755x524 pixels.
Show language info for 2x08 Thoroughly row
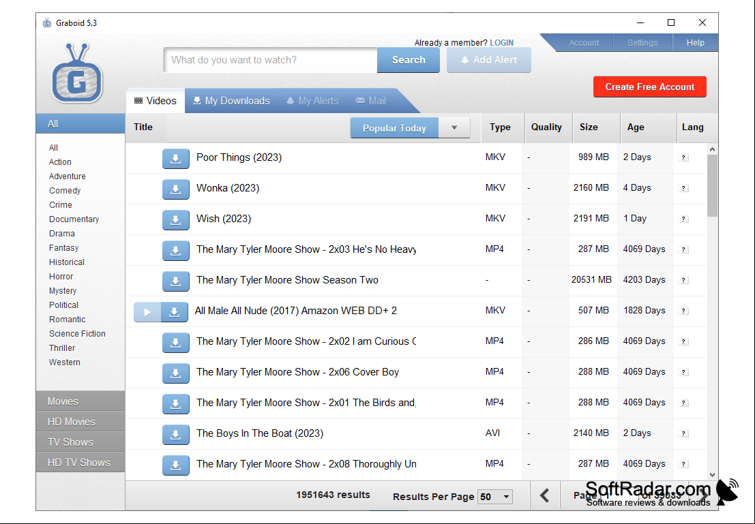pyautogui.click(x=683, y=464)
